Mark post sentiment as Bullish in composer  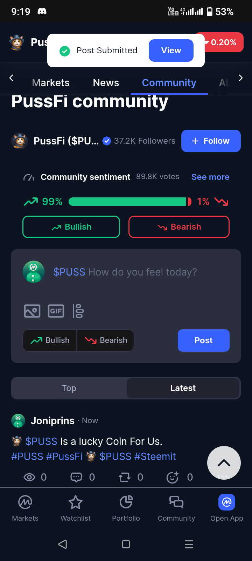50,340
